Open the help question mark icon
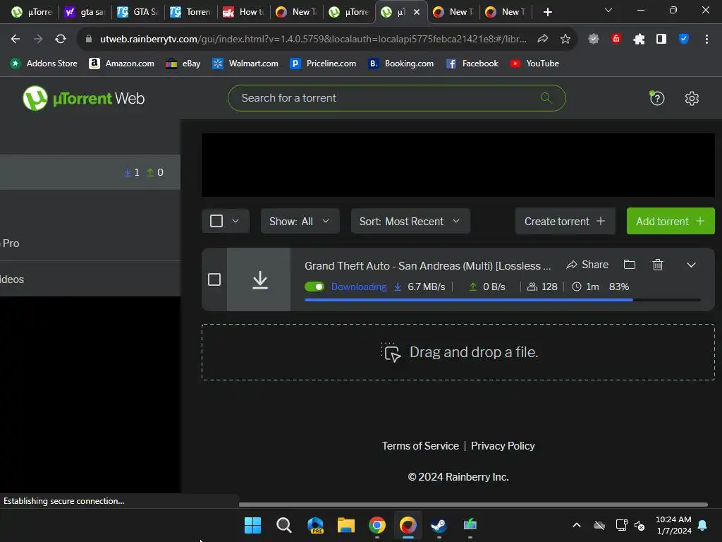This screenshot has width=722, height=542. [656, 98]
